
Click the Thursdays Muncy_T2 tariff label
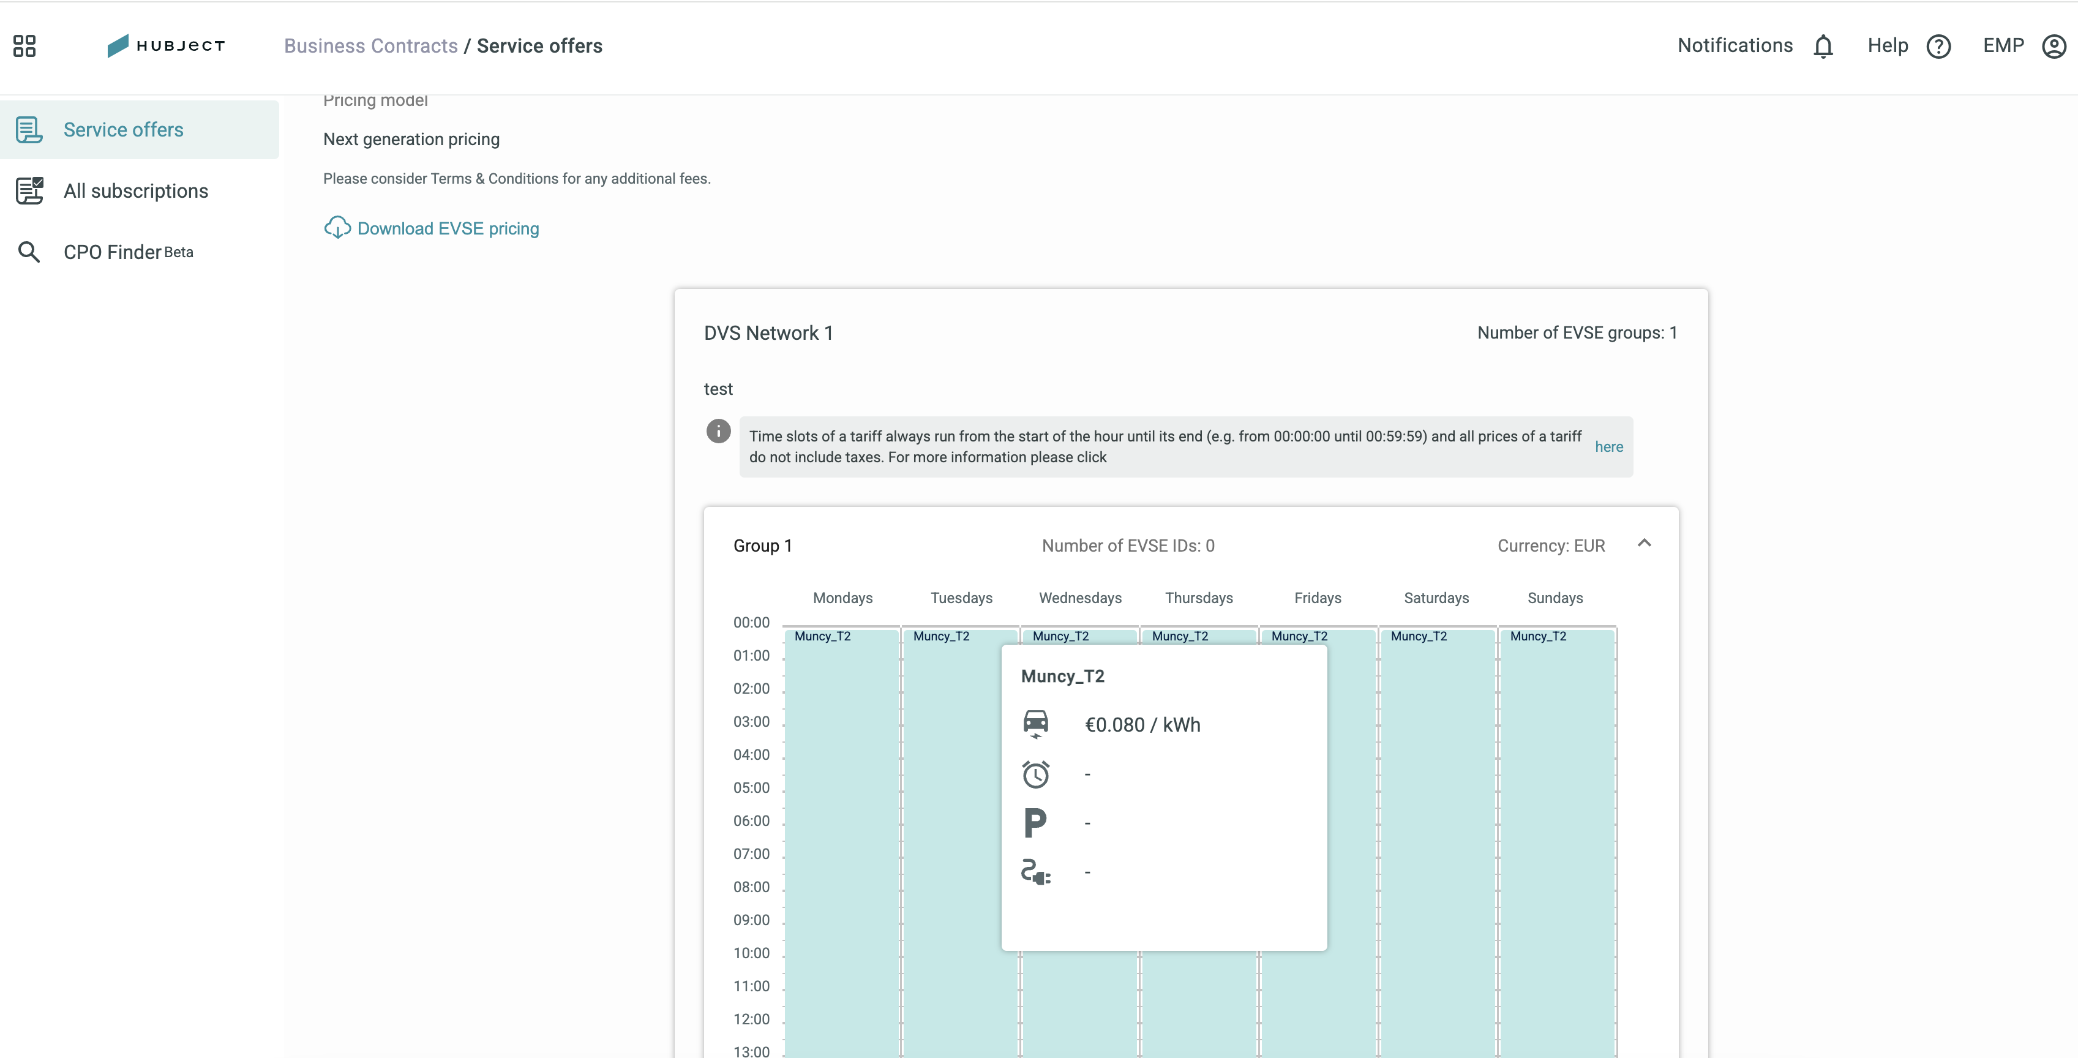click(x=1179, y=636)
